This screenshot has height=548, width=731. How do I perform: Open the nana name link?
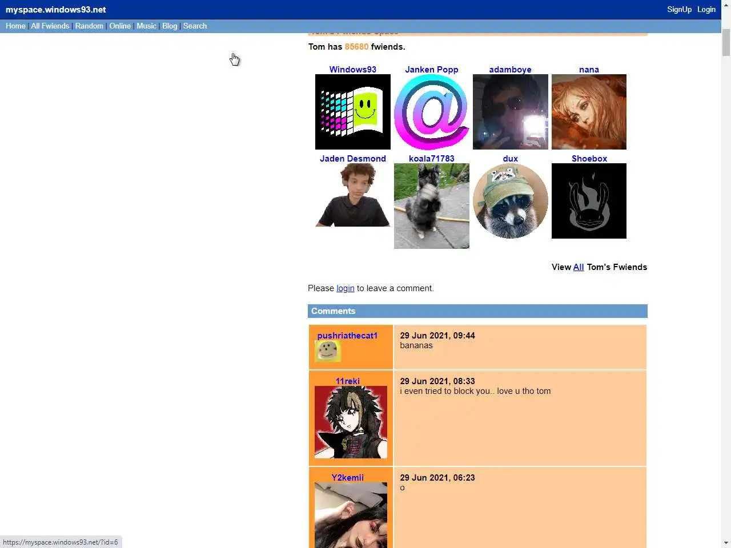click(589, 70)
